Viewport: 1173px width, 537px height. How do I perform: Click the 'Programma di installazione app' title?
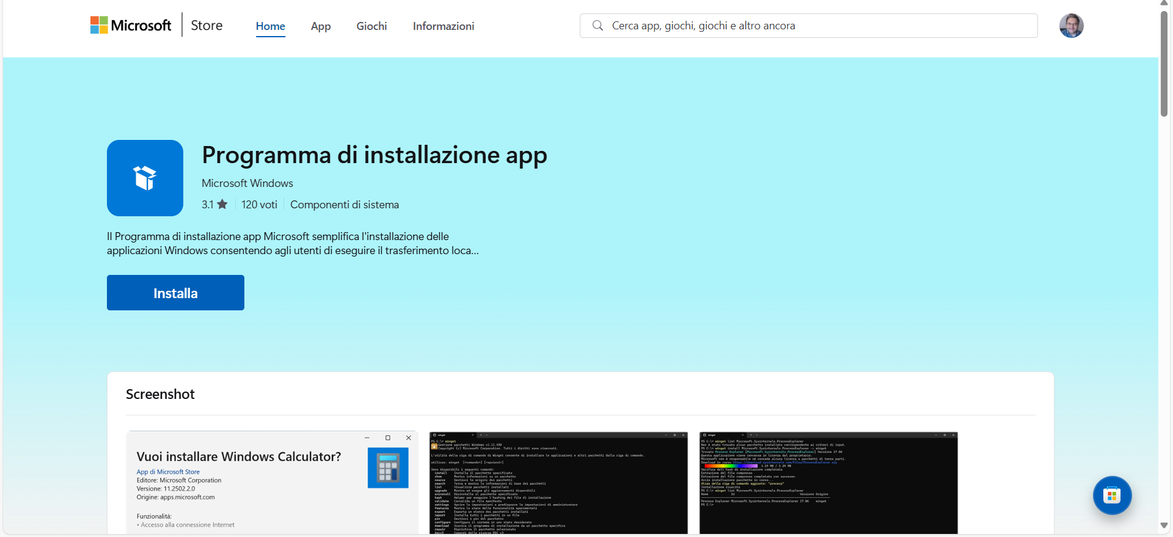(x=375, y=155)
